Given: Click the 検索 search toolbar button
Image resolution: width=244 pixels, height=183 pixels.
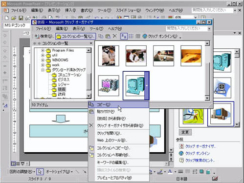Looking at the screenshot, I should click(44, 36).
